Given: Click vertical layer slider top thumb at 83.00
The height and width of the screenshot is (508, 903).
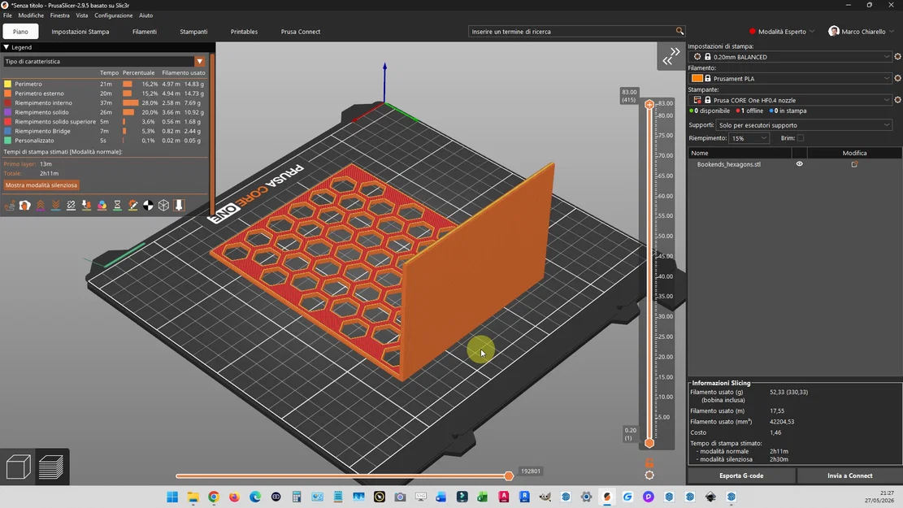Looking at the screenshot, I should [649, 104].
